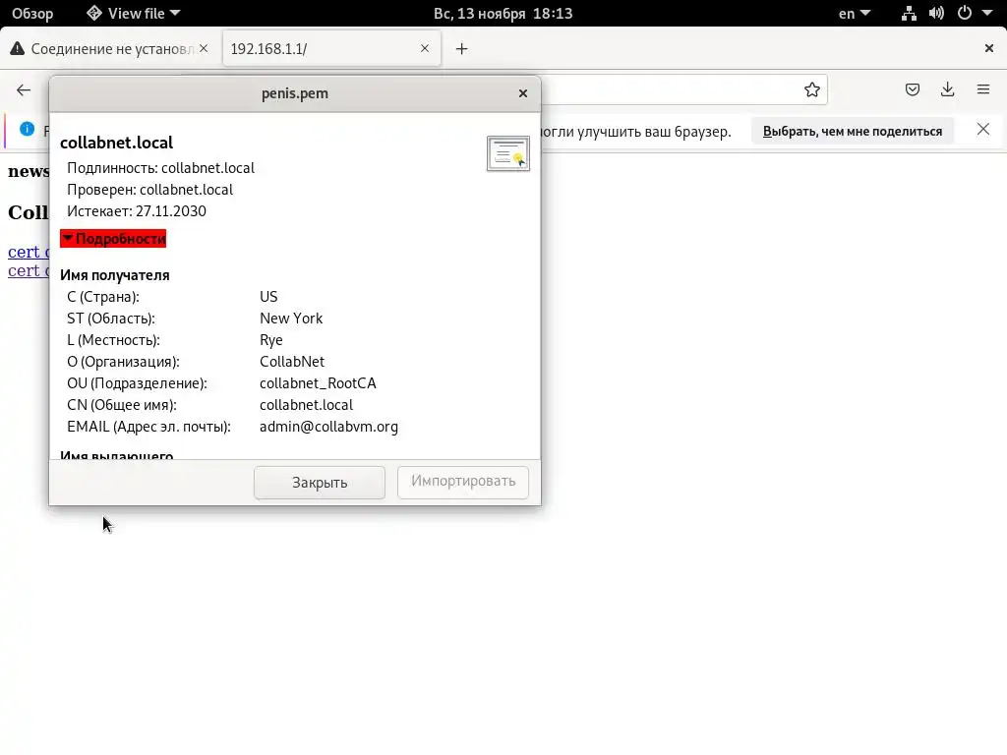Open the View file app menu dropdown
This screenshot has width=1007, height=755.
coord(134,14)
